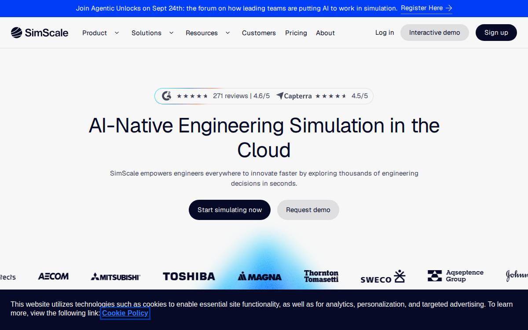This screenshot has width=528, height=330.
Task: Click the SimScale empowers engineers description text
Action: [264, 178]
